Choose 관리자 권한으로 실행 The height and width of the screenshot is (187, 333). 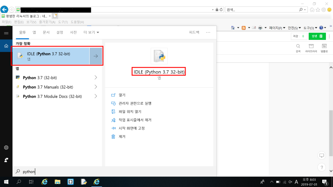pyautogui.click(x=135, y=103)
